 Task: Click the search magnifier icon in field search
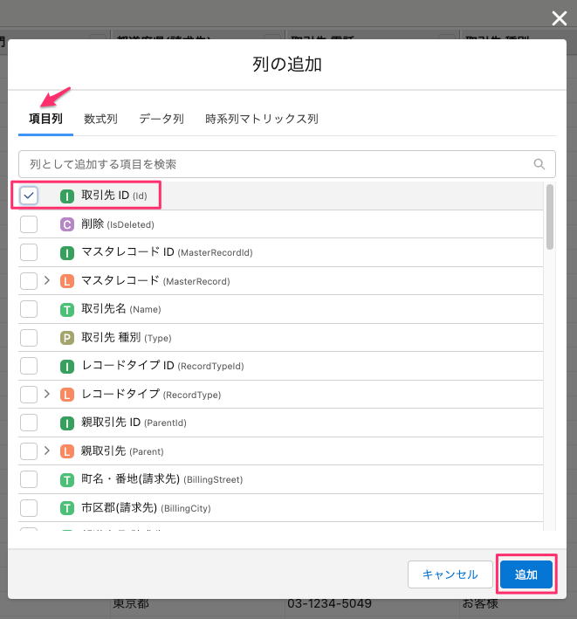point(539,164)
